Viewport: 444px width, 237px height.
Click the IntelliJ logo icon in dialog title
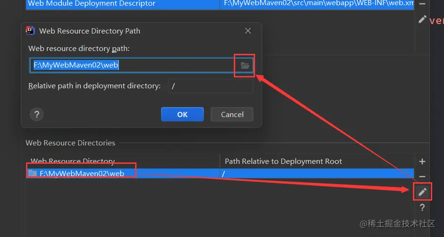pyautogui.click(x=30, y=31)
